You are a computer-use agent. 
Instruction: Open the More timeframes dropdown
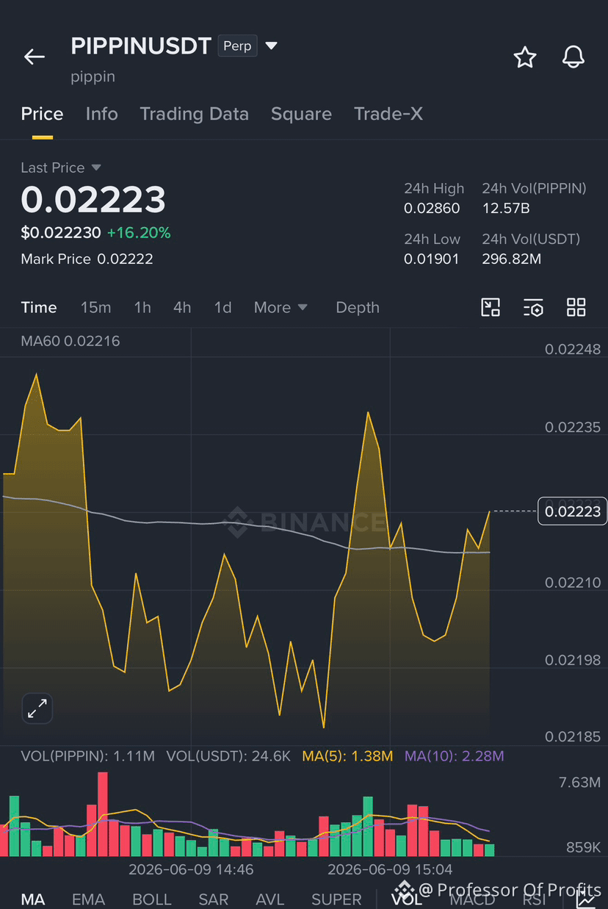pos(281,307)
